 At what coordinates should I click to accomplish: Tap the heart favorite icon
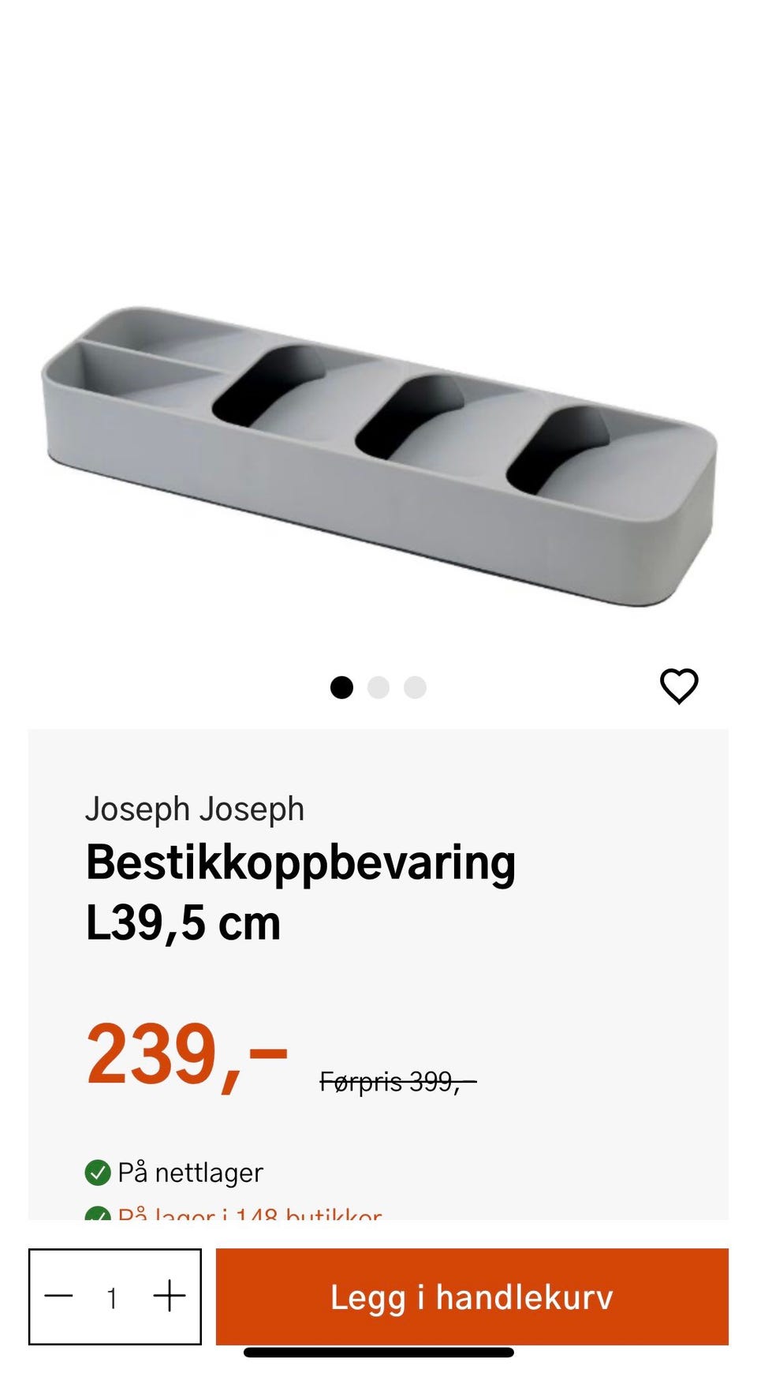pos(679,685)
